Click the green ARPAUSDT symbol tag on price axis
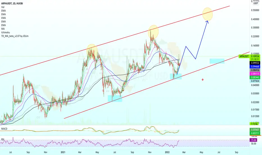This screenshot has width=262, height=155. (x=244, y=56)
